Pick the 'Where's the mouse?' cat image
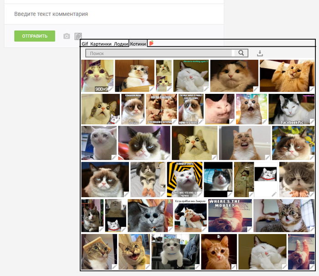This screenshot has height=276, width=319. pyautogui.click(x=230, y=215)
